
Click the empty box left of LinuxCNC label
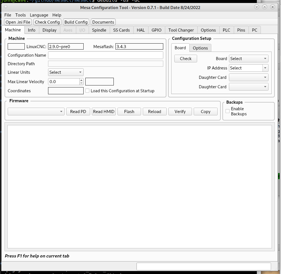[x=16, y=46]
